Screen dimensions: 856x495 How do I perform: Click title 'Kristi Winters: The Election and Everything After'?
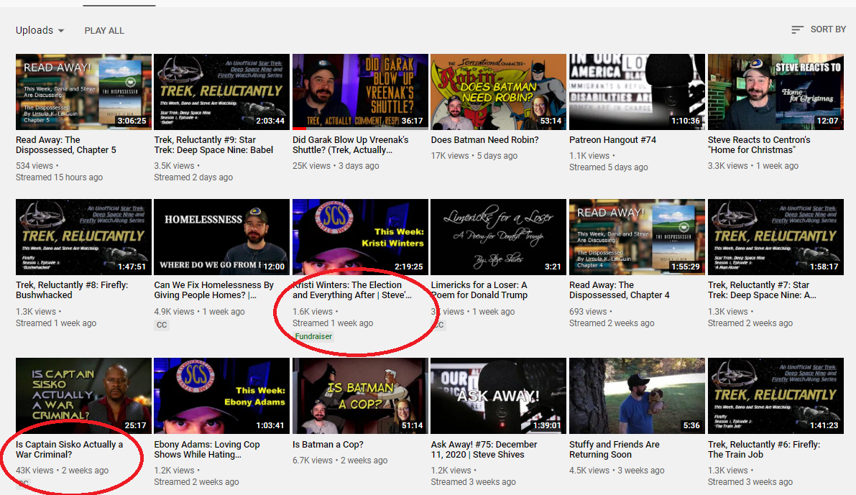352,290
